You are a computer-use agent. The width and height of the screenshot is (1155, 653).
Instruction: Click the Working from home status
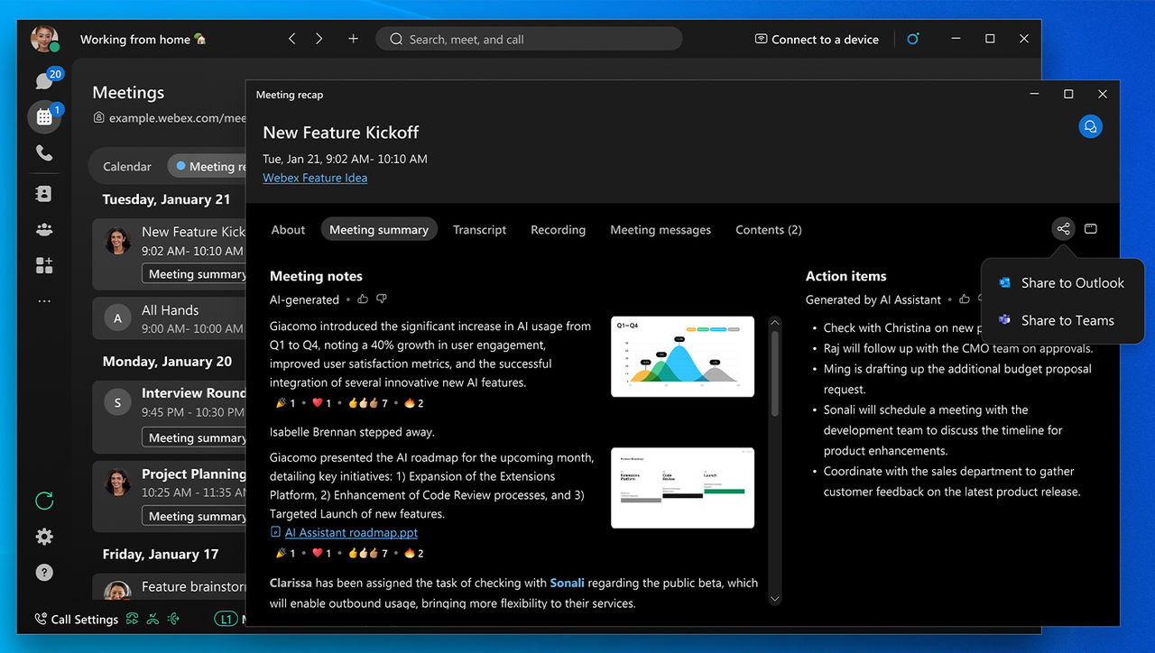point(143,39)
